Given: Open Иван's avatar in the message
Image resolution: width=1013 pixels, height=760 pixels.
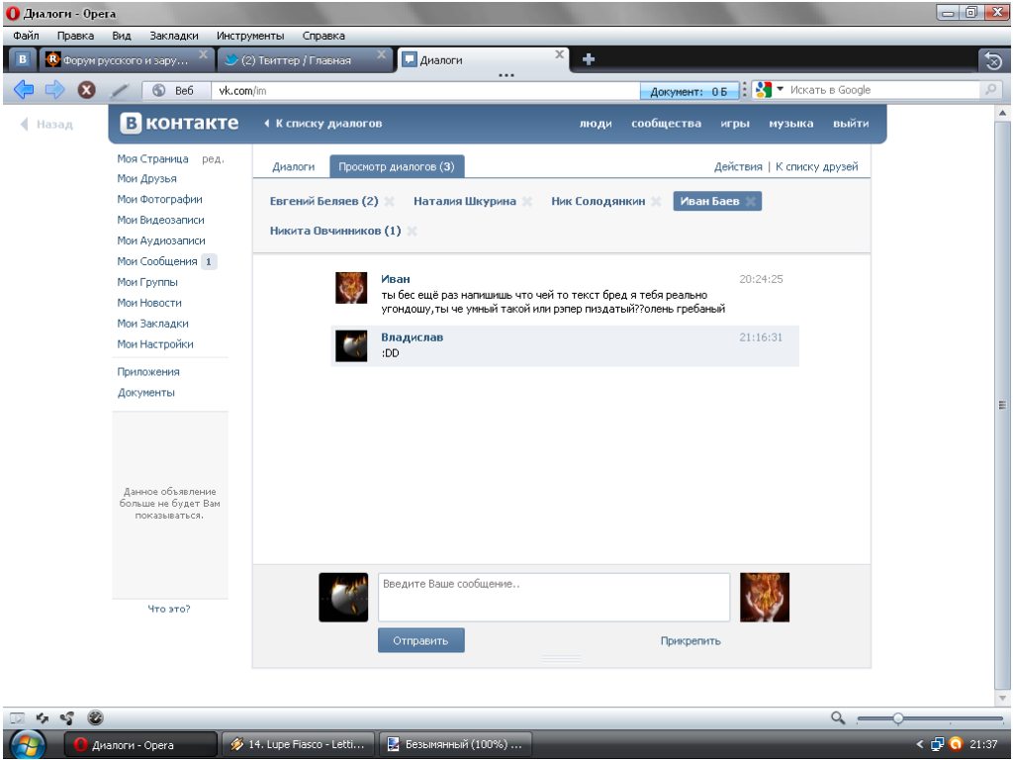Looking at the screenshot, I should pos(351,288).
